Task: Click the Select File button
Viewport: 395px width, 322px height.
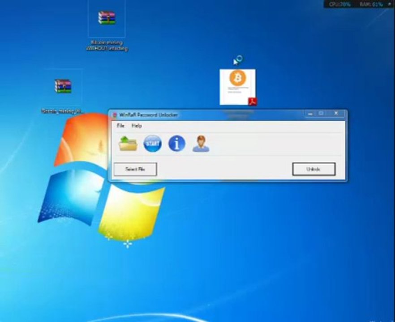Action: tap(135, 169)
